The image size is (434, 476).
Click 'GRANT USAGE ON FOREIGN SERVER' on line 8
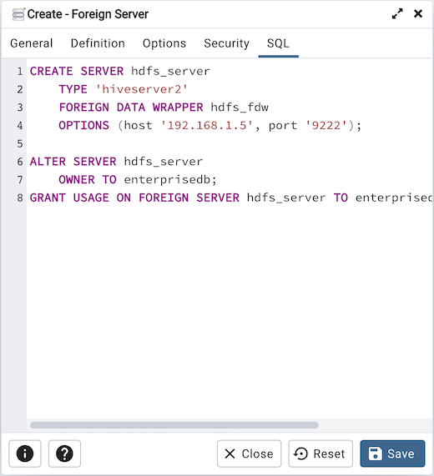[x=134, y=198]
